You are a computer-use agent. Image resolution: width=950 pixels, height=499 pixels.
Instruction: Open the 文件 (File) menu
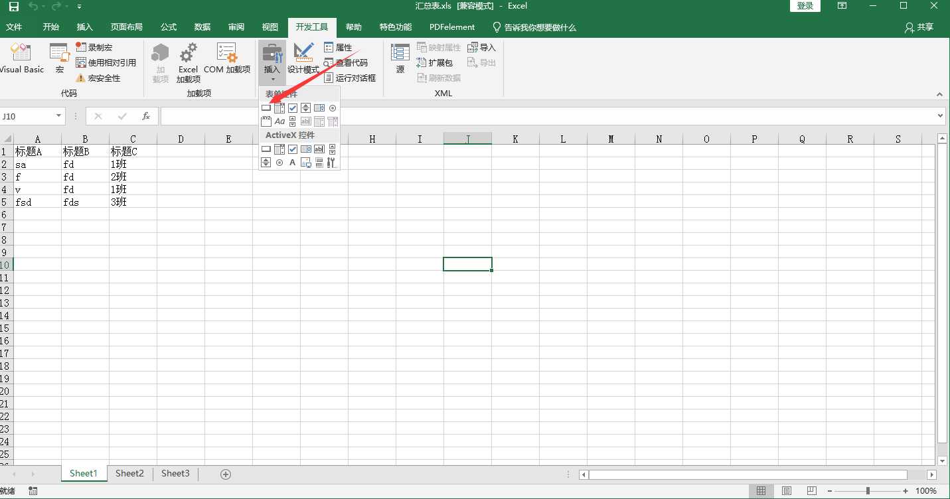coord(14,27)
